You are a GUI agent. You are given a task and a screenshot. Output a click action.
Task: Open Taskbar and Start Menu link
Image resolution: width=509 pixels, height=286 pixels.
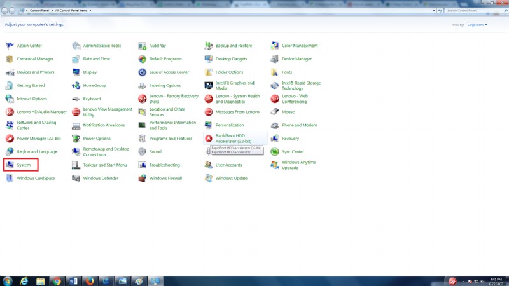(x=105, y=165)
